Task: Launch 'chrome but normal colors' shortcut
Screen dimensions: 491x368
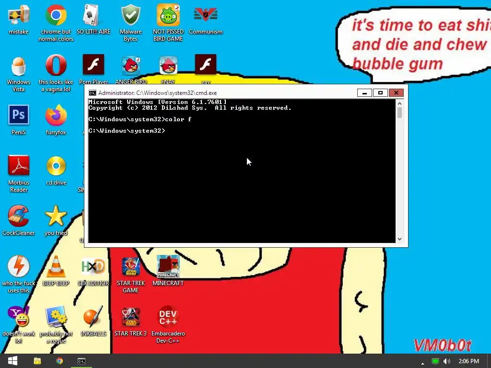Action: pos(56,15)
